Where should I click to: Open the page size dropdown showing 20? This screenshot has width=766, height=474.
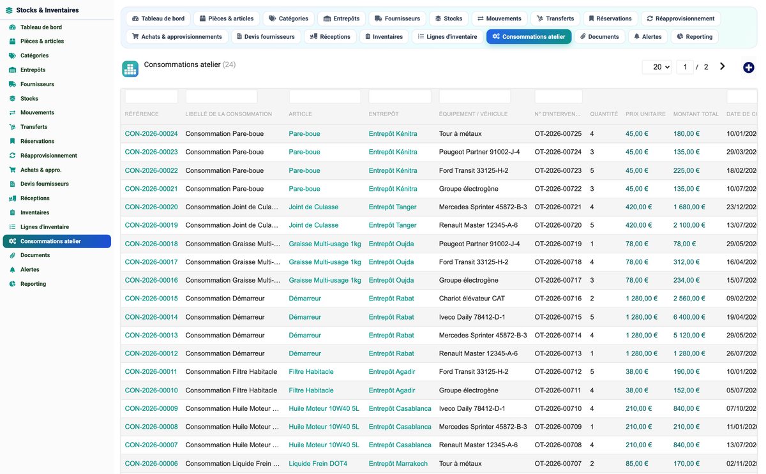tap(657, 67)
